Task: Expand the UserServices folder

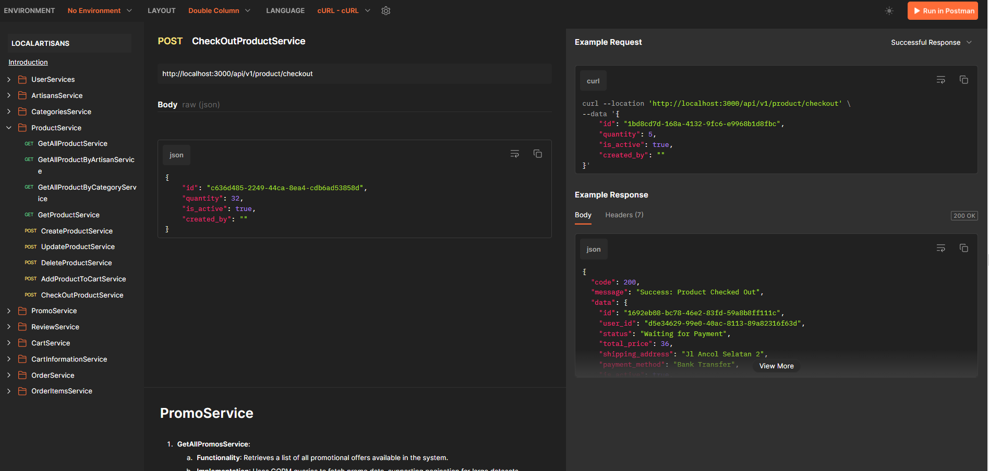Action: 9,79
